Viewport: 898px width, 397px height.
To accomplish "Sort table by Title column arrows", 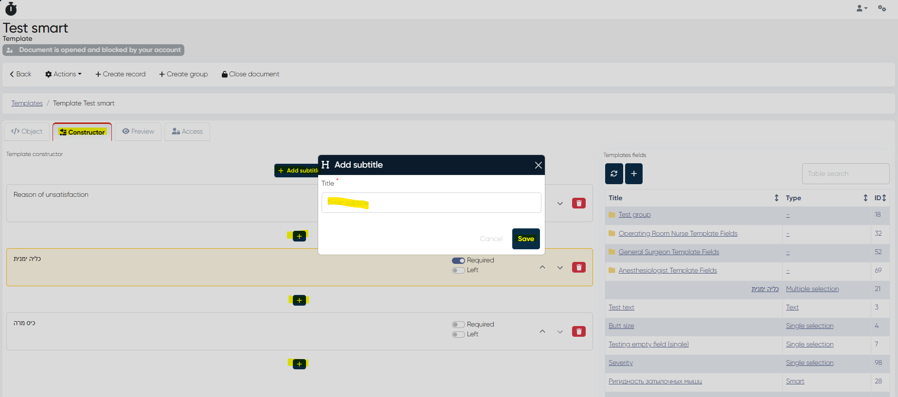I will click(x=776, y=198).
